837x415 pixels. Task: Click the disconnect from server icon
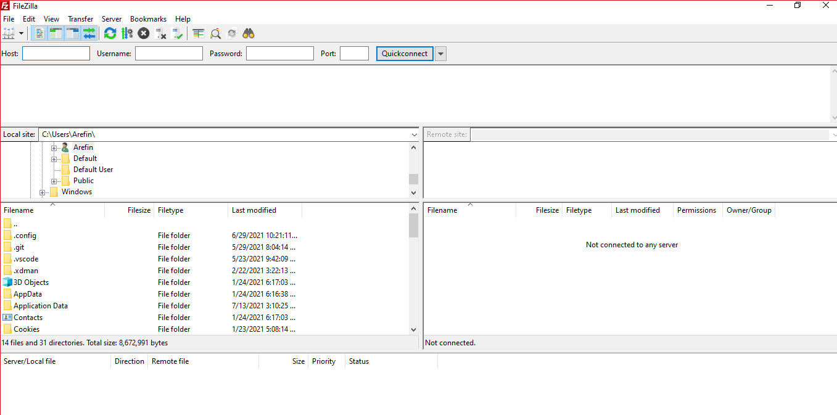(161, 33)
